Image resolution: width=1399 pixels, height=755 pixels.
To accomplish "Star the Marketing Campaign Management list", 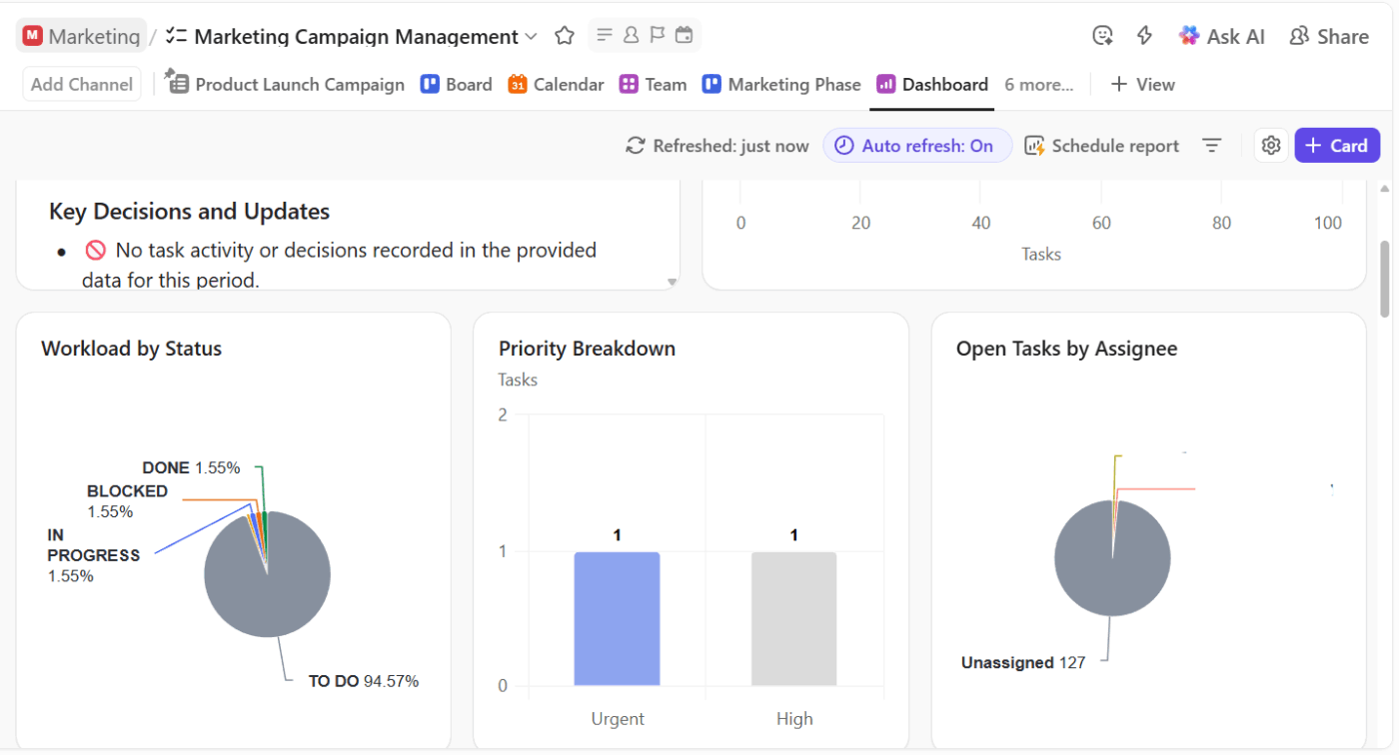I will pos(564,35).
